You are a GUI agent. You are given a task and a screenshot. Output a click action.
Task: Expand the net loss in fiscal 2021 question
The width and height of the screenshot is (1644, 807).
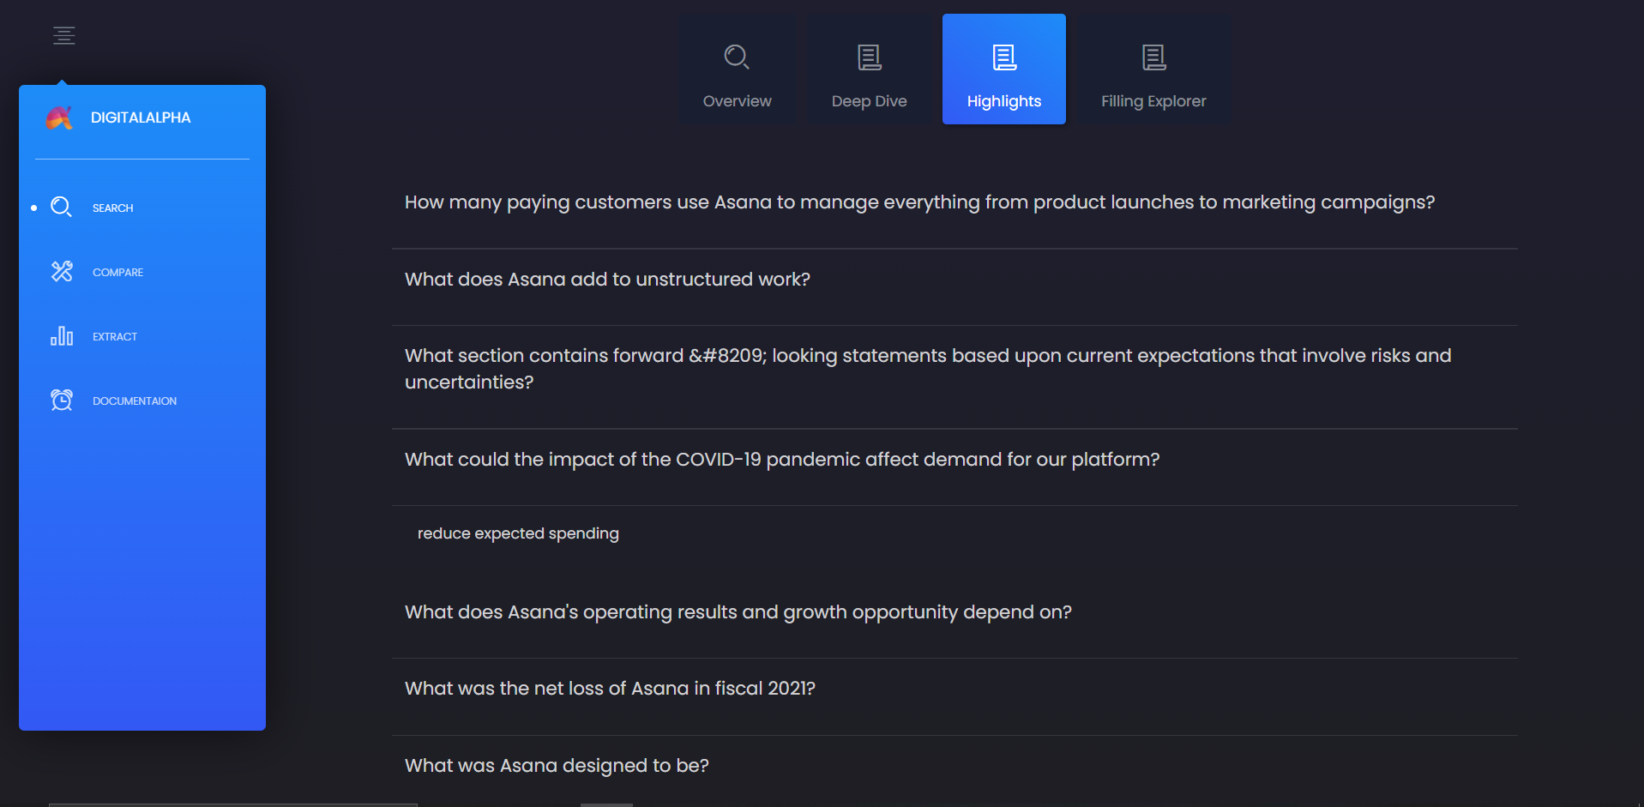click(x=954, y=689)
